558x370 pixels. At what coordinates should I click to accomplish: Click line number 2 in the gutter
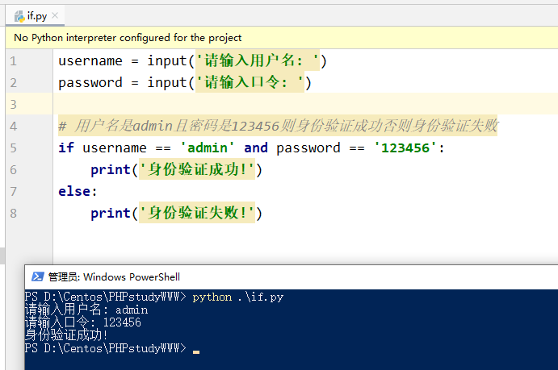pos(13,83)
